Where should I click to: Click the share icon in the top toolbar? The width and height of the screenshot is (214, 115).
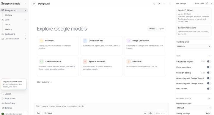point(154,4)
